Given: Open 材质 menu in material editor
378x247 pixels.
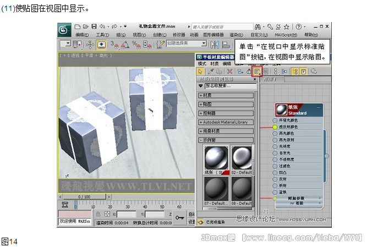Looking at the screenshot, I should tap(215, 64).
